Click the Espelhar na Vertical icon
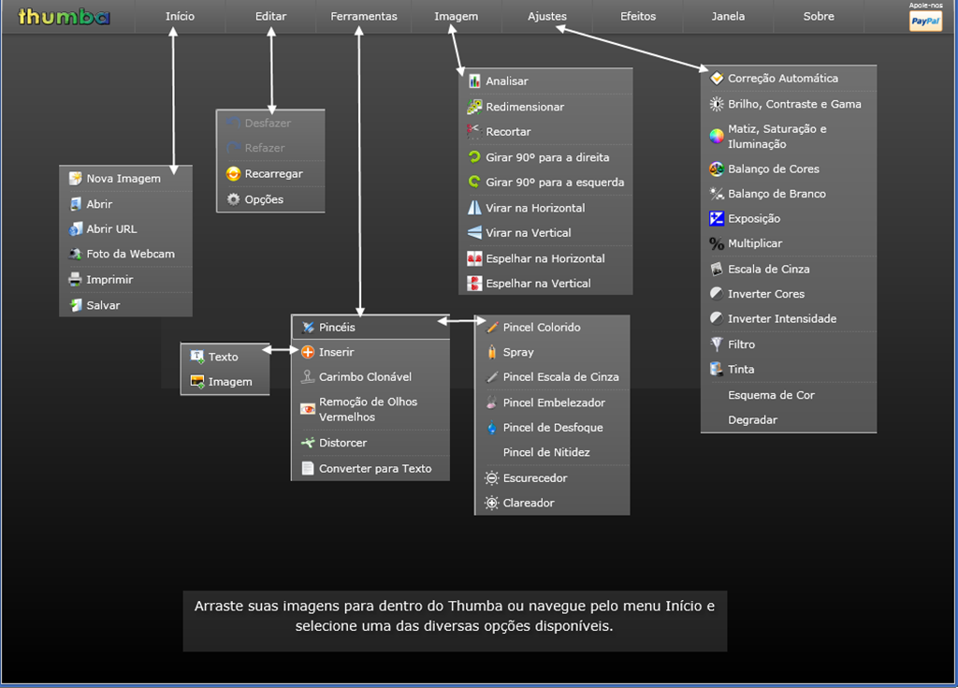This screenshot has width=958, height=688. (474, 283)
